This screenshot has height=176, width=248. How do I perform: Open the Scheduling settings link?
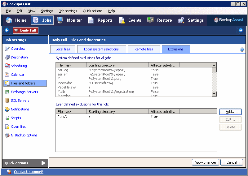point(19,66)
